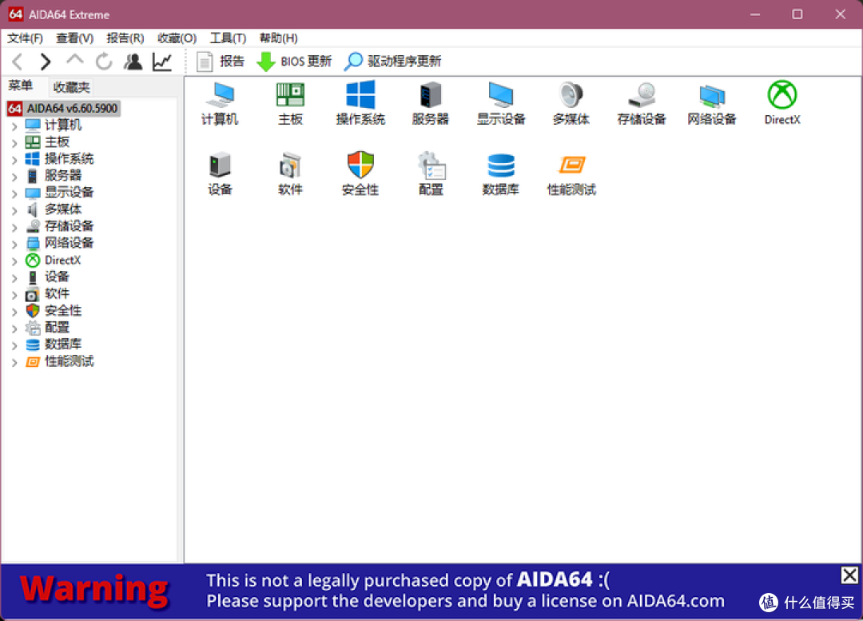Open the 文件(F) menu
Image resolution: width=863 pixels, height=621 pixels.
coord(25,38)
